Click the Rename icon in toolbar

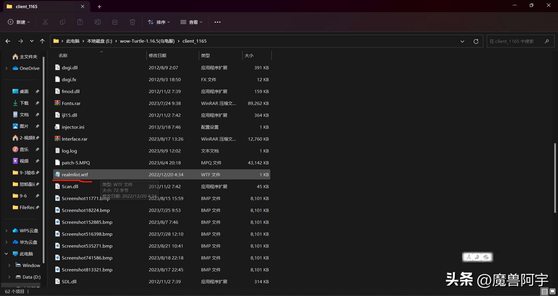coord(98,22)
